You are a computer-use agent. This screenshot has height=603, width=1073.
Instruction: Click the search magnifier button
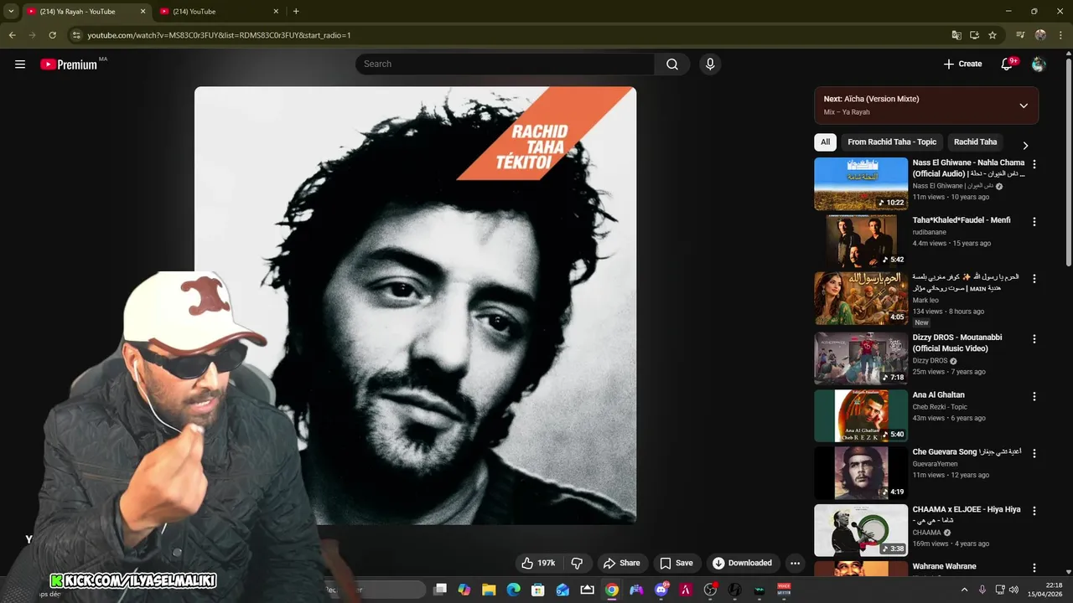click(x=672, y=64)
